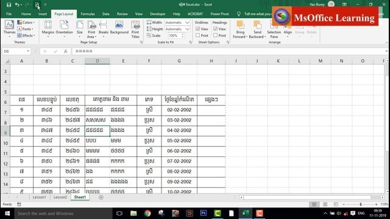
Task: Open the Sheet Options dialog launcher
Action: 227,43
